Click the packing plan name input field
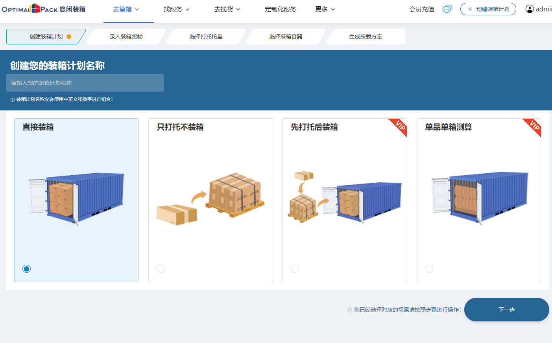This screenshot has height=343, width=552. pos(85,83)
